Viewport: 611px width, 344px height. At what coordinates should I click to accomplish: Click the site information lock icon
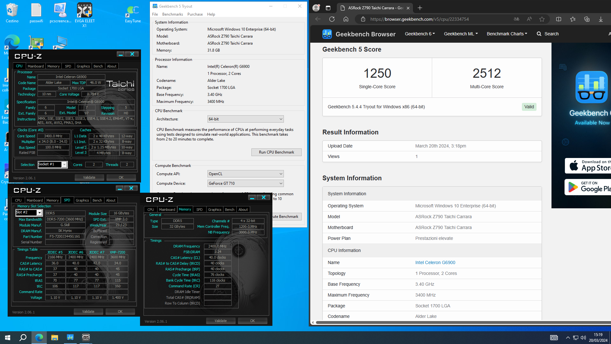click(x=363, y=19)
